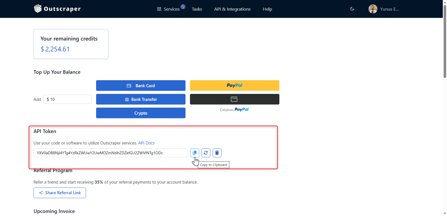The width and height of the screenshot is (447, 216).
Task: Delete the API token
Action: (x=217, y=153)
